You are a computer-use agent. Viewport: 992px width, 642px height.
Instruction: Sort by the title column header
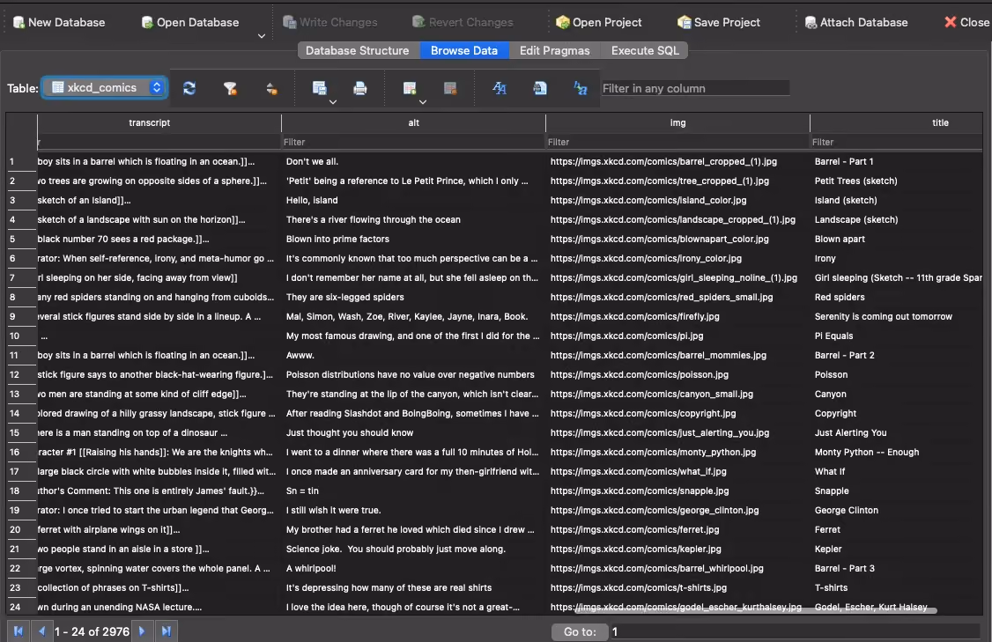pos(897,122)
